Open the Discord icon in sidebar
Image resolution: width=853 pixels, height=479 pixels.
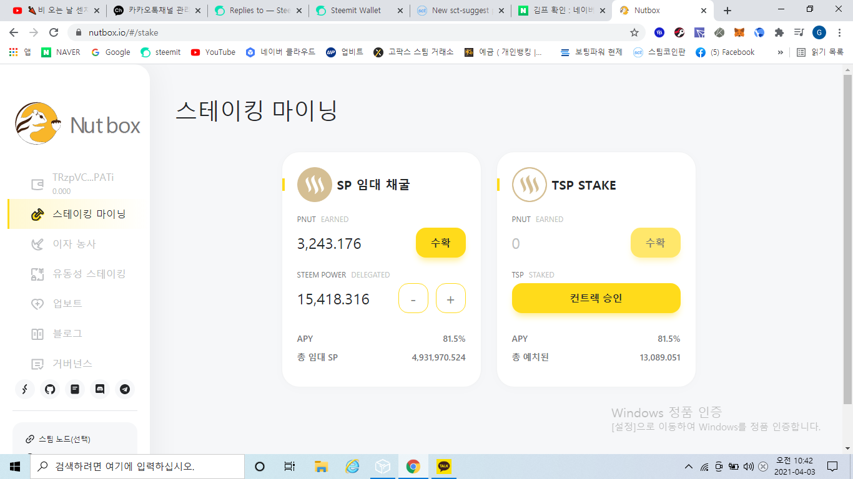click(x=100, y=389)
